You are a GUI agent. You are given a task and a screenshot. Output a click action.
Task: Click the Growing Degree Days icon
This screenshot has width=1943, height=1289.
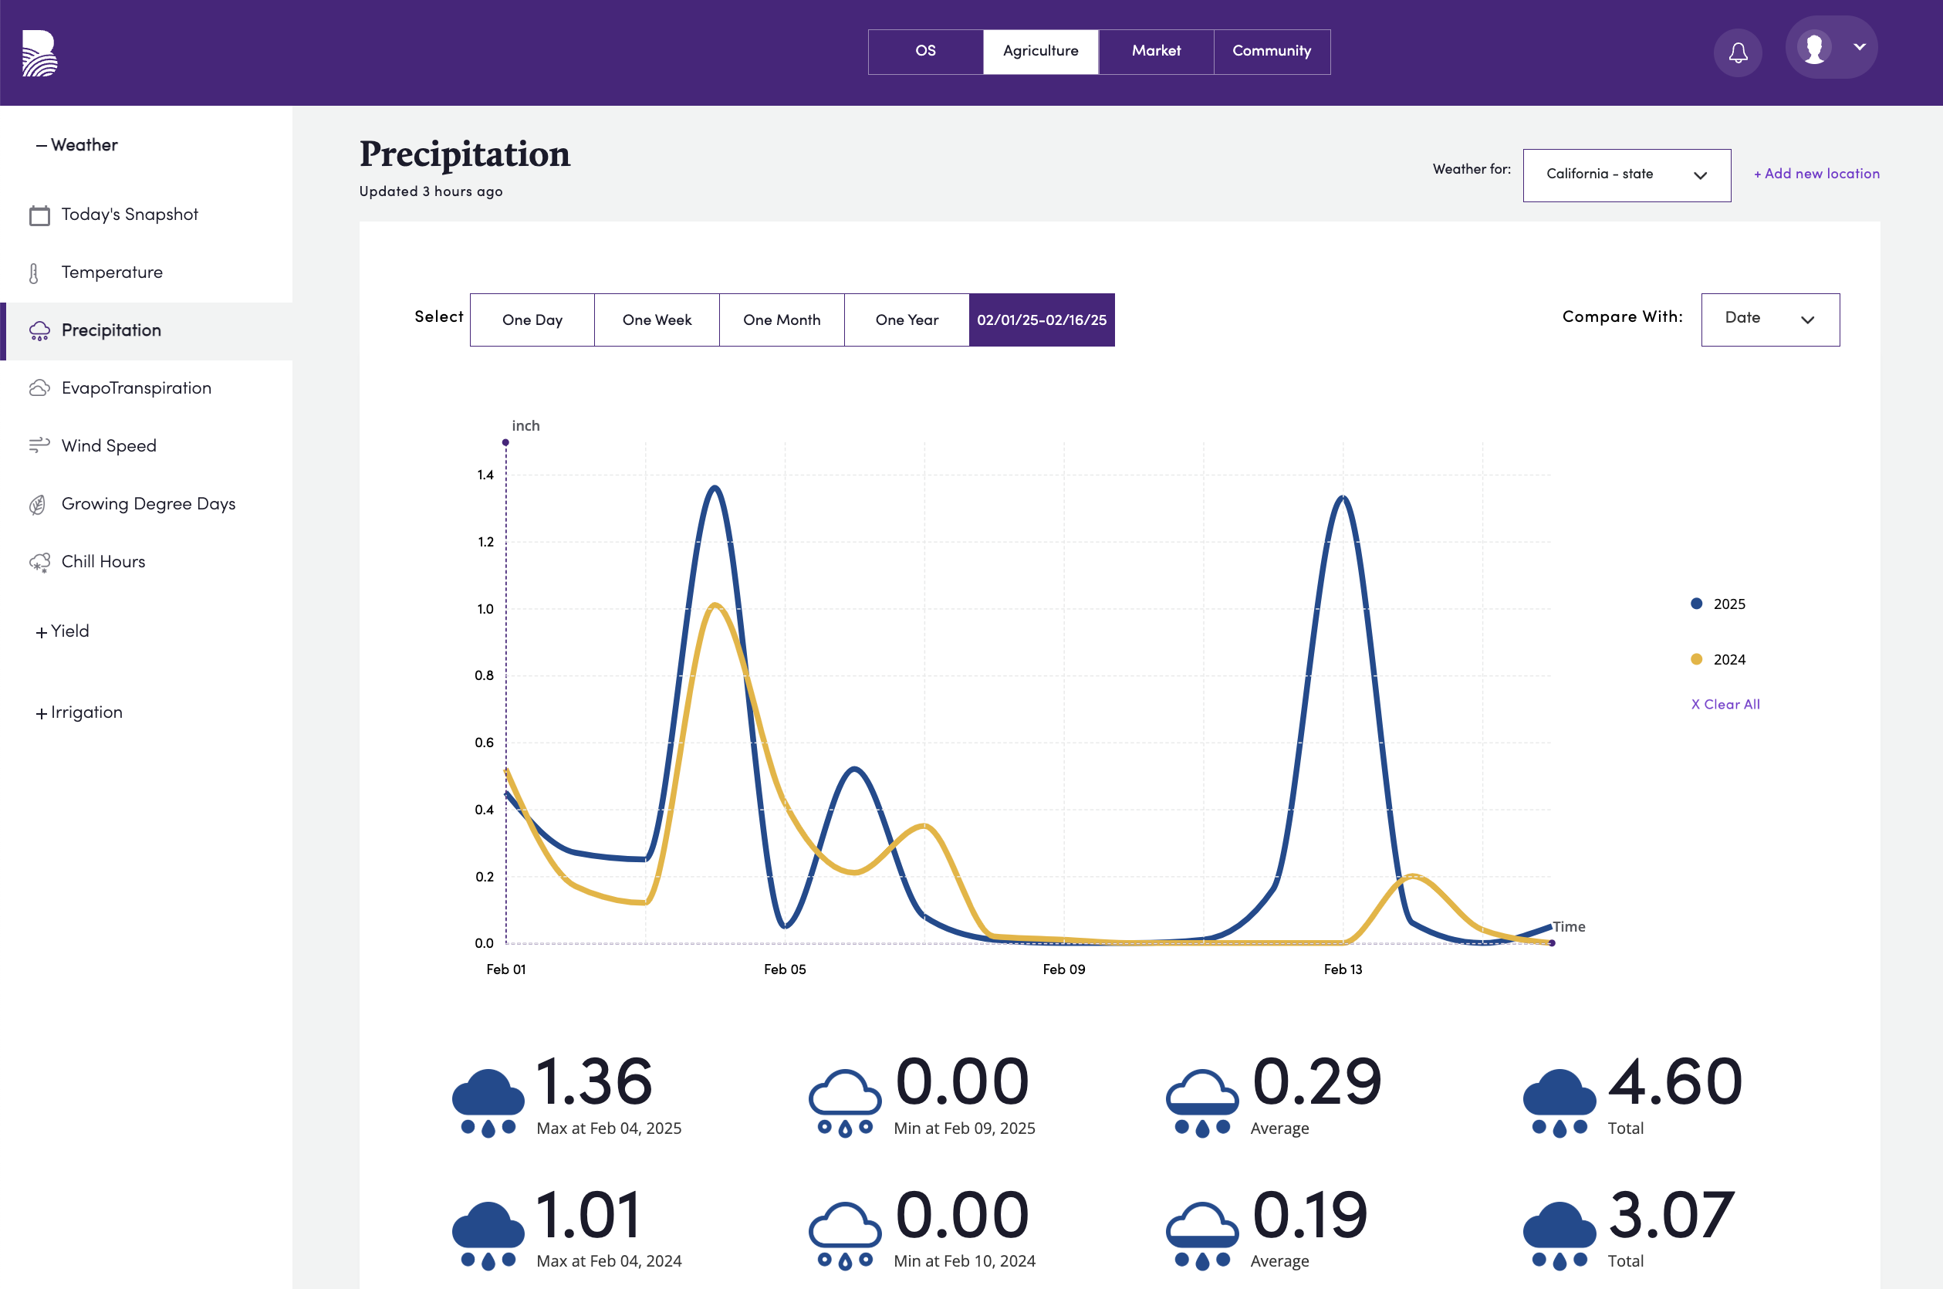(39, 503)
